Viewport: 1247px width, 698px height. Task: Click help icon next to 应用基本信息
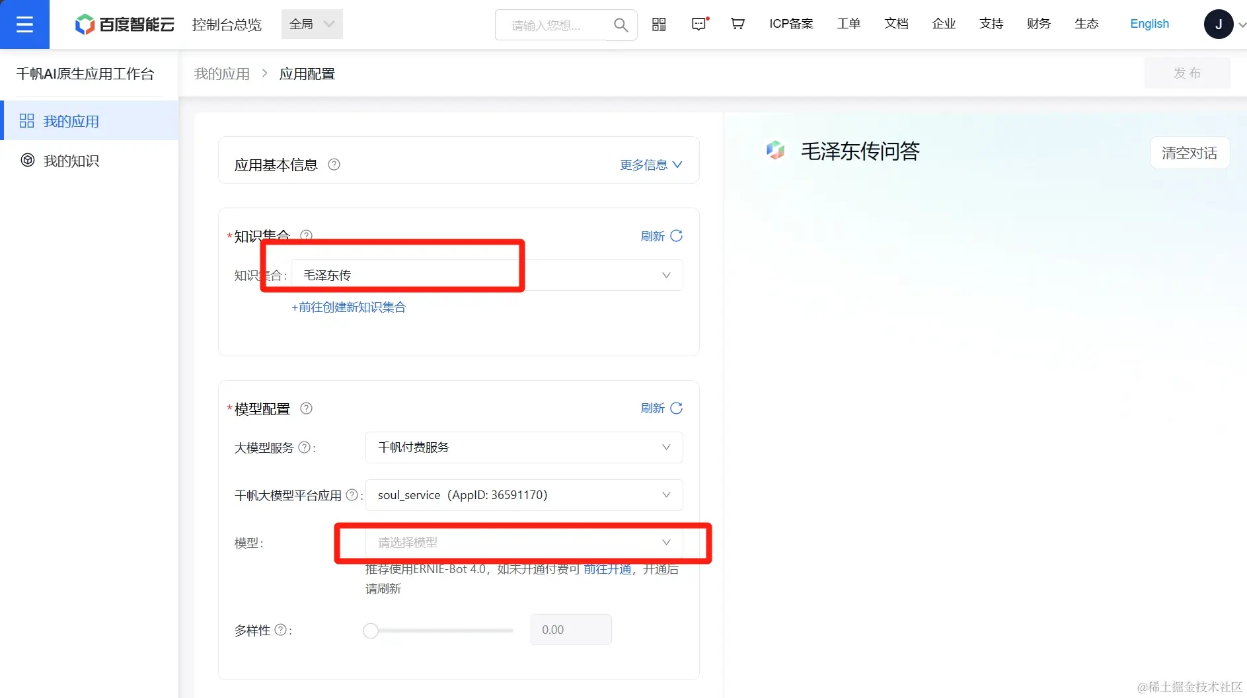[334, 165]
